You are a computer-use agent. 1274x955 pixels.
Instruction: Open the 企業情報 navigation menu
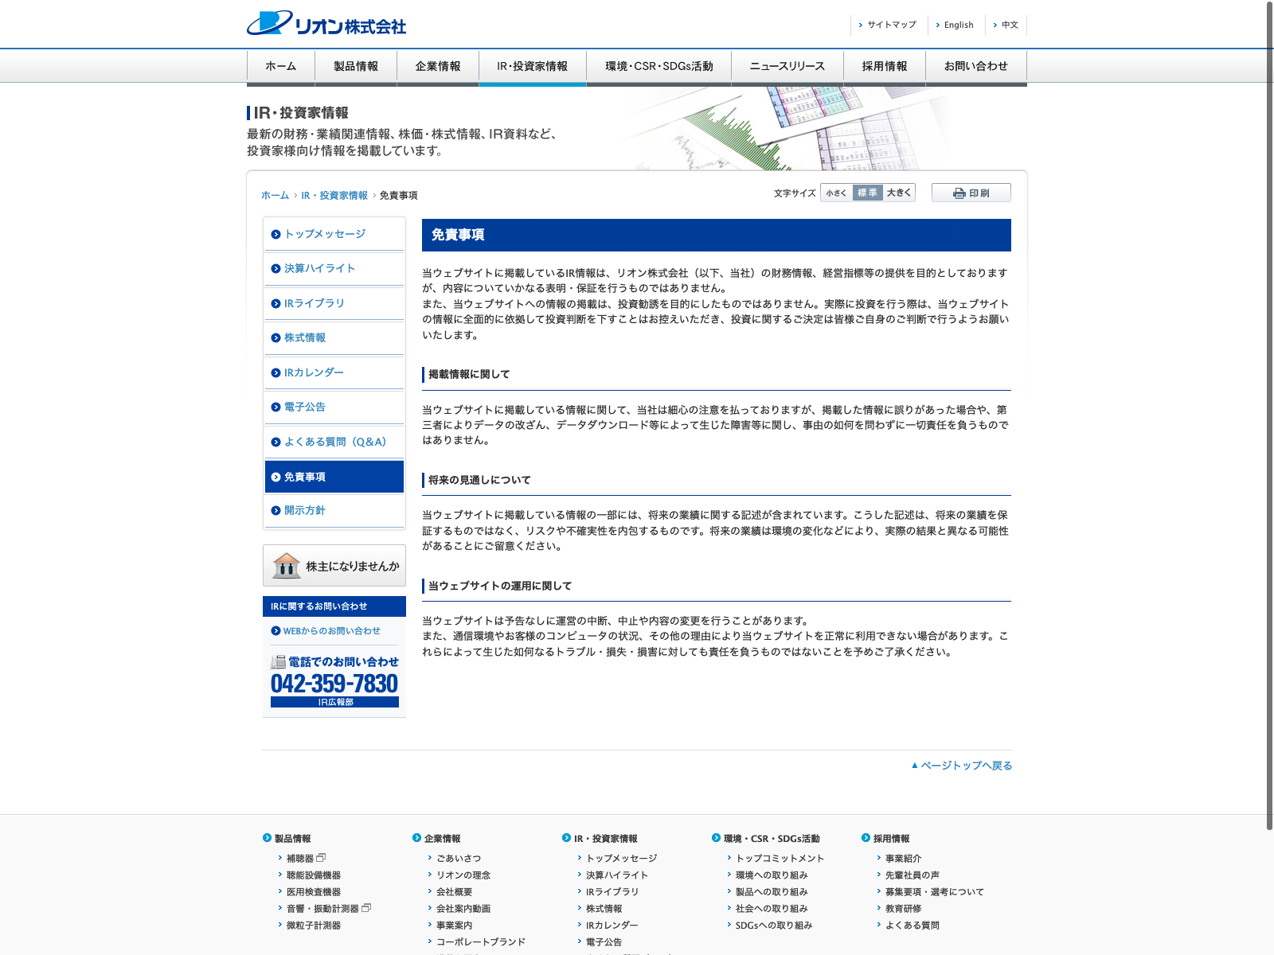pos(438,67)
